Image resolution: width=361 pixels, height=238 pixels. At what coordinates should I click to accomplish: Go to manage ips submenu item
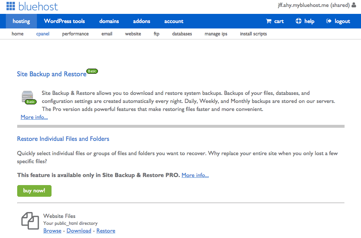point(216,34)
